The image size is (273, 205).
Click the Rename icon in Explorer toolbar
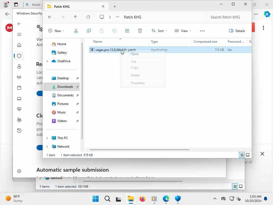tap(114, 31)
